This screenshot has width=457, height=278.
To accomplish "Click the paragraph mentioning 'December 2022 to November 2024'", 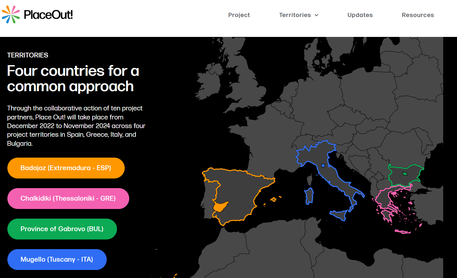I will [76, 126].
